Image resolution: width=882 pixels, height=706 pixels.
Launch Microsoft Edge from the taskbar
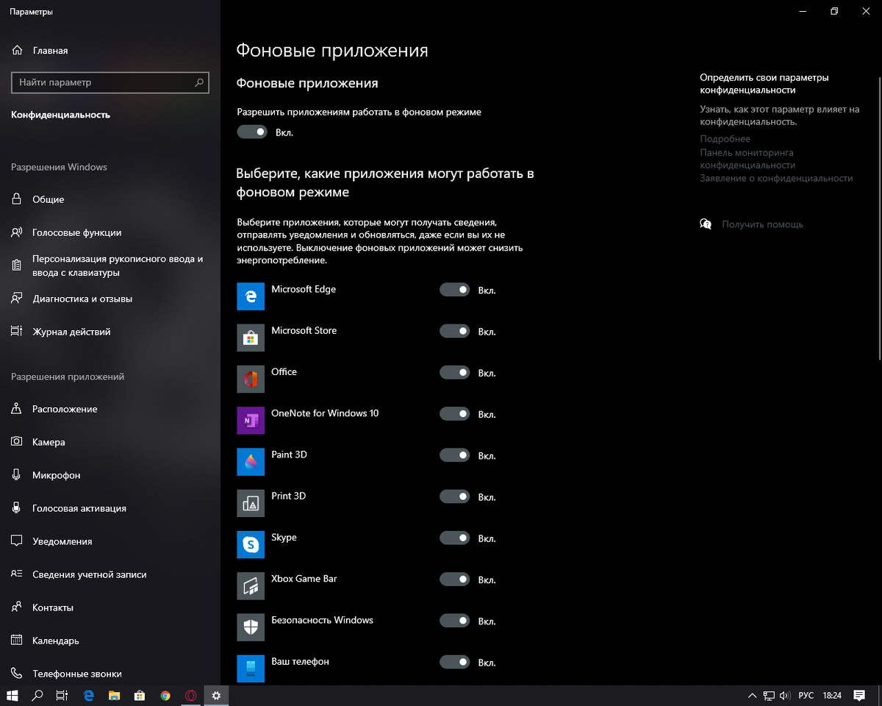[89, 695]
